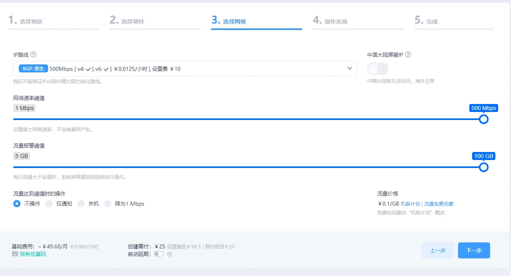
Task: Click the help icon after 预付款
Action: point(221,247)
